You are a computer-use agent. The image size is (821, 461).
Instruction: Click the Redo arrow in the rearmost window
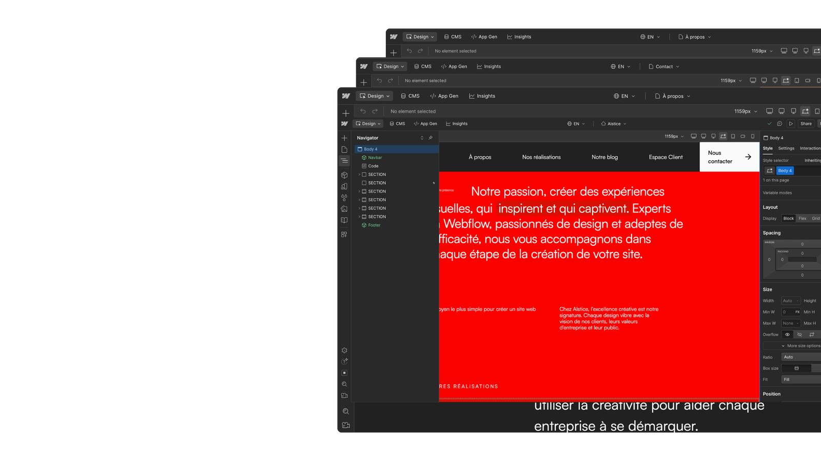click(x=420, y=51)
